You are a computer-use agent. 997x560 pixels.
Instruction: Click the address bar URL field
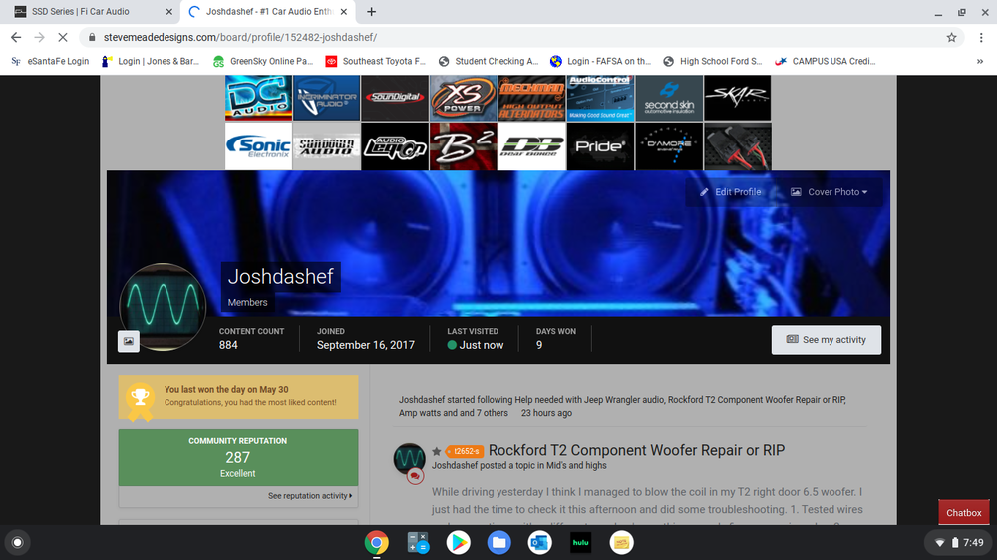point(520,38)
